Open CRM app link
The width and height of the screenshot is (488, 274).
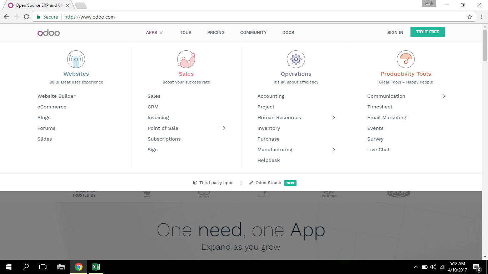pos(153,107)
